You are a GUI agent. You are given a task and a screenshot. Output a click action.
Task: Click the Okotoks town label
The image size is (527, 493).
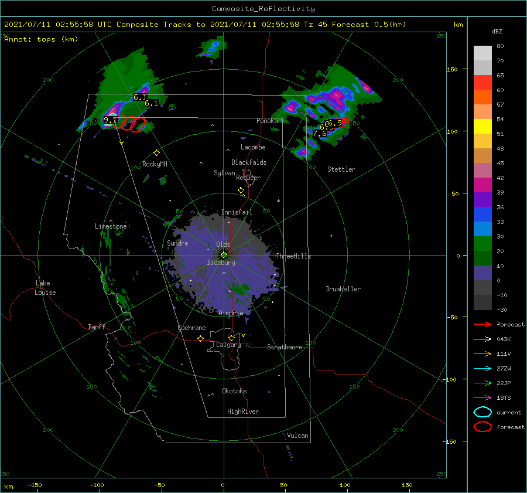[234, 391]
